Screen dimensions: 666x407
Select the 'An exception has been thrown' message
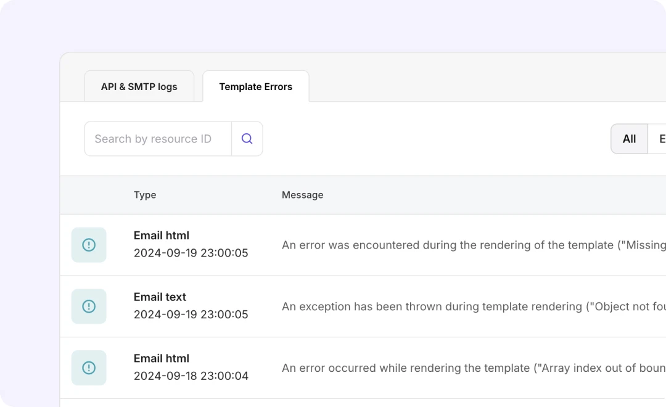pyautogui.click(x=474, y=306)
